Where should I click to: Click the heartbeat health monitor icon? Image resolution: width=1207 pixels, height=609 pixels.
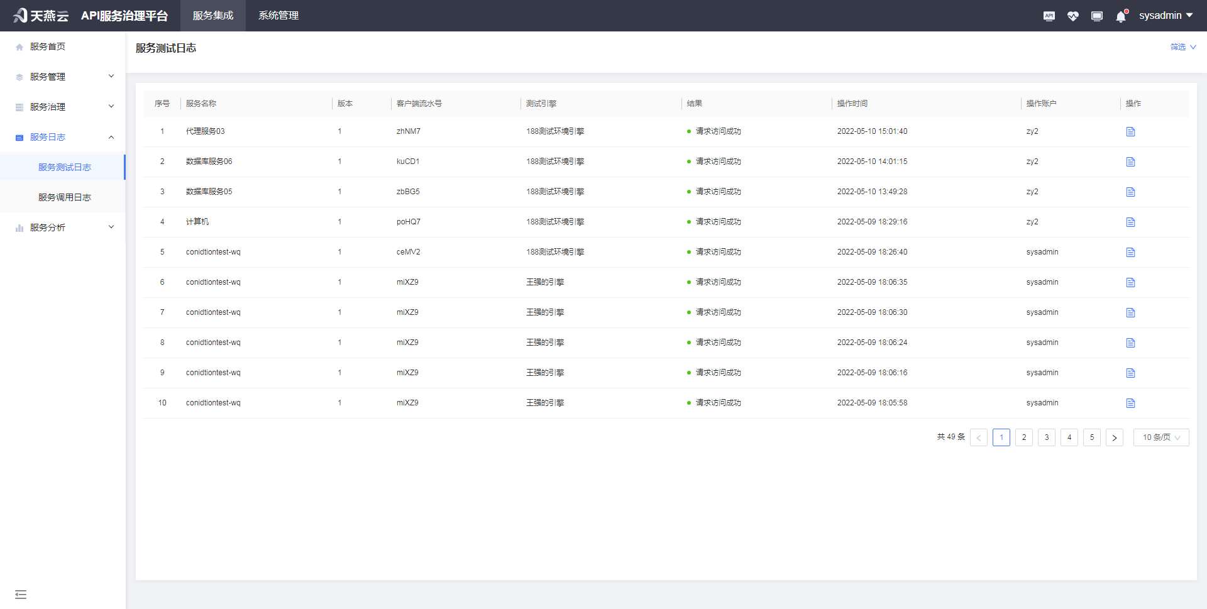tap(1073, 16)
